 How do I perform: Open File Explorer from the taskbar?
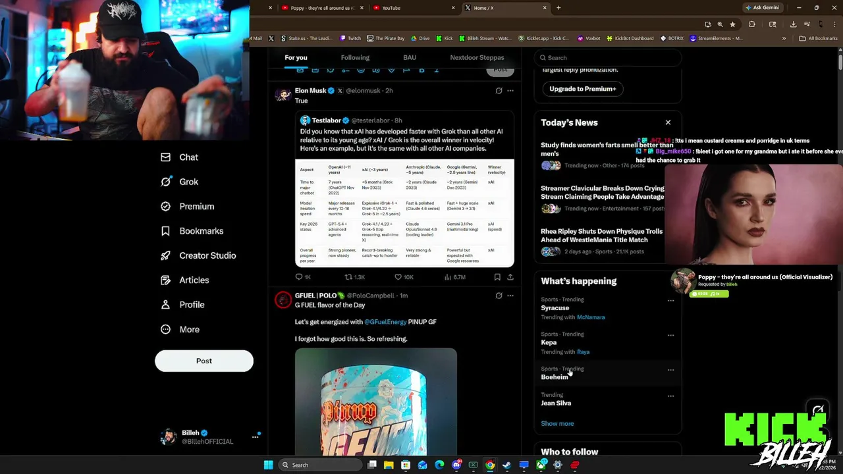(x=389, y=465)
